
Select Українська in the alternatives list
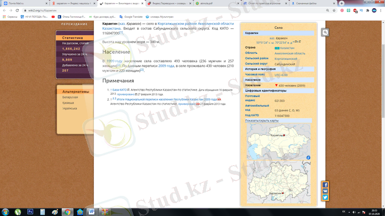point(69,108)
